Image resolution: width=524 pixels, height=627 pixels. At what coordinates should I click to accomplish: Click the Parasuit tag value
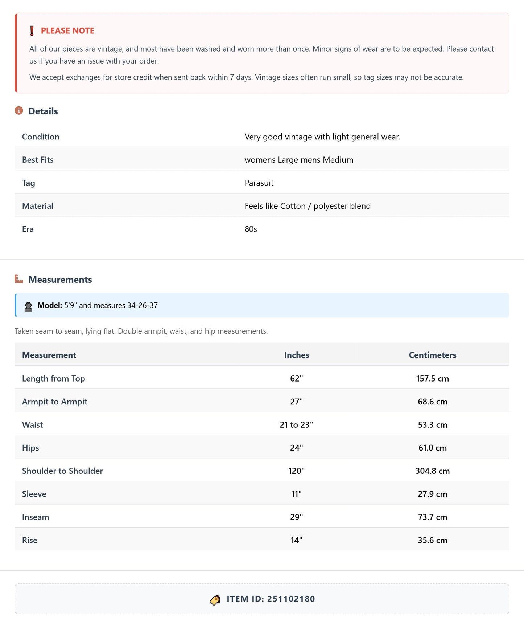click(x=259, y=183)
